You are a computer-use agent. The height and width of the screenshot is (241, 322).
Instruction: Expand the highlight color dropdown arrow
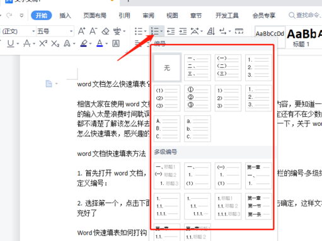pos(90,43)
